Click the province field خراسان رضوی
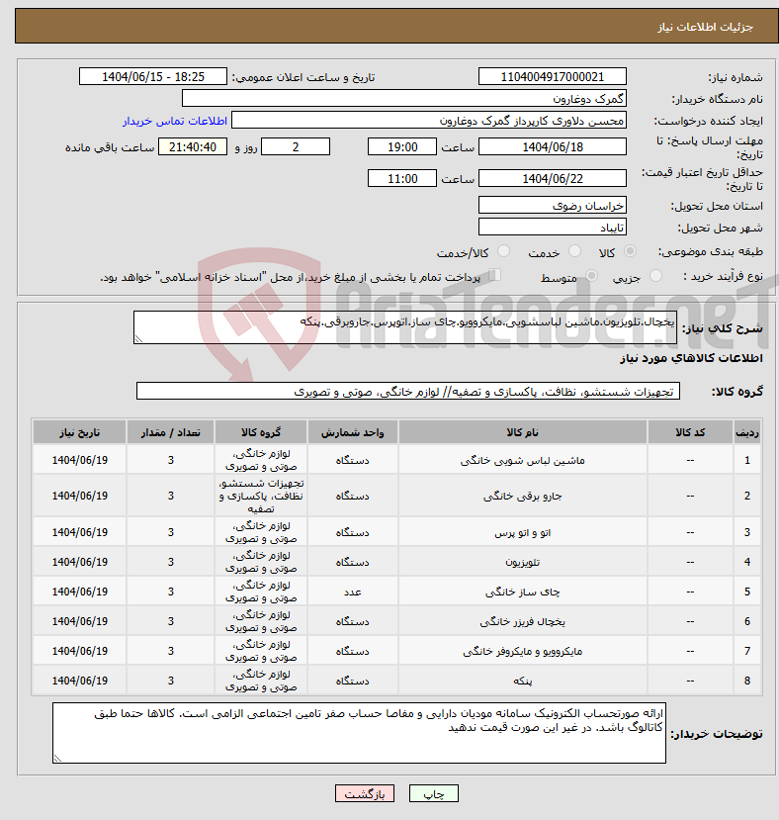 pos(552,205)
